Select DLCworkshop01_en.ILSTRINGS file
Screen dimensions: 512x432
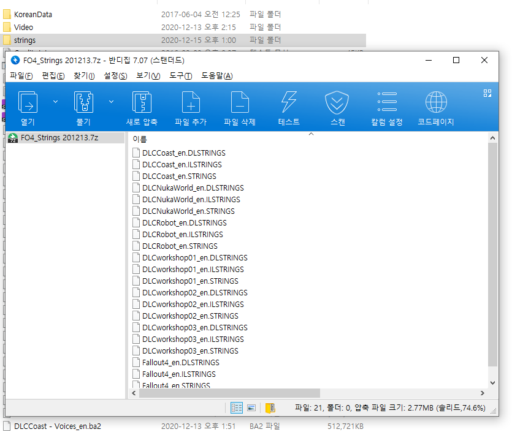tap(193, 270)
